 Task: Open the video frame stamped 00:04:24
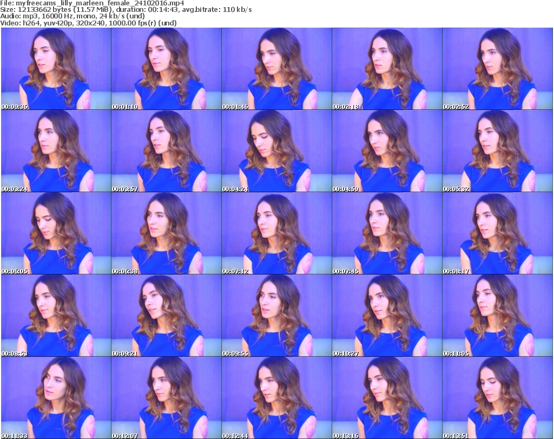click(276, 151)
